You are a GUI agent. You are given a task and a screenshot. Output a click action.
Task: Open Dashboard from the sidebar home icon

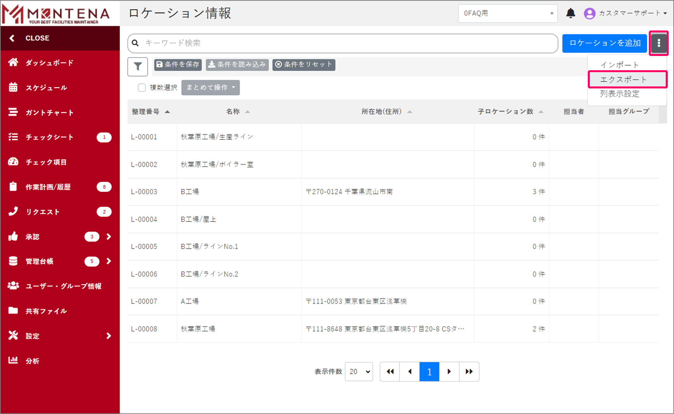(x=13, y=63)
